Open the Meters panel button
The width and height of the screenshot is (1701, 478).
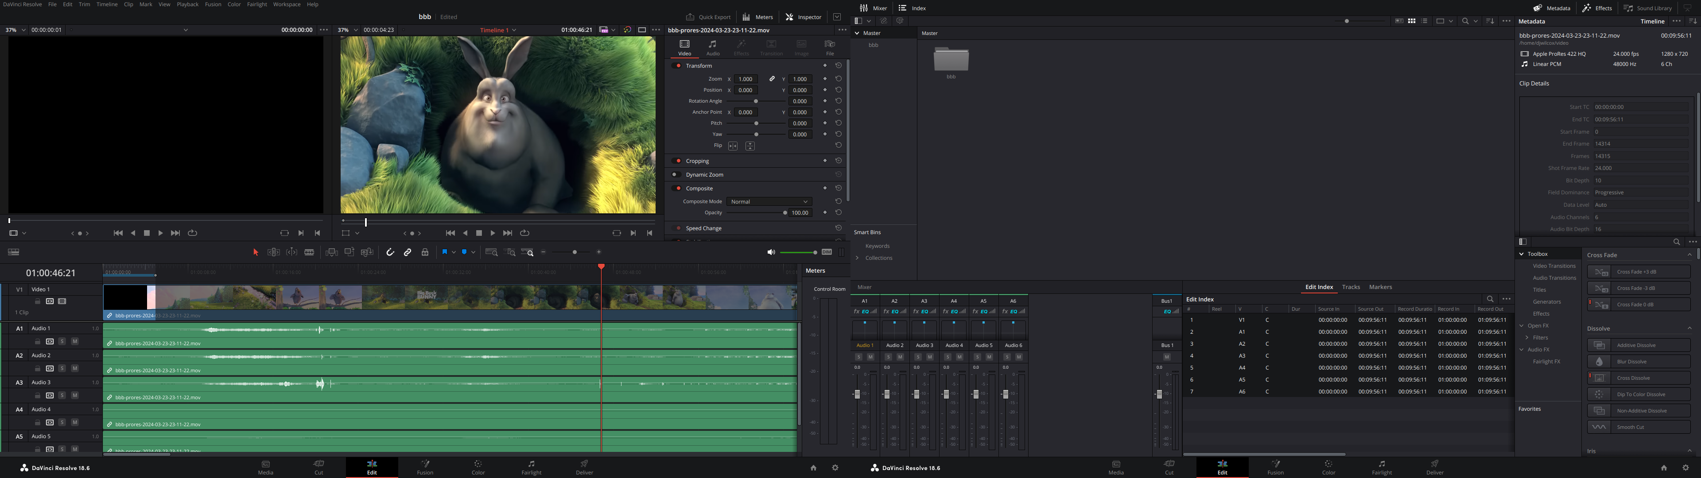757,16
